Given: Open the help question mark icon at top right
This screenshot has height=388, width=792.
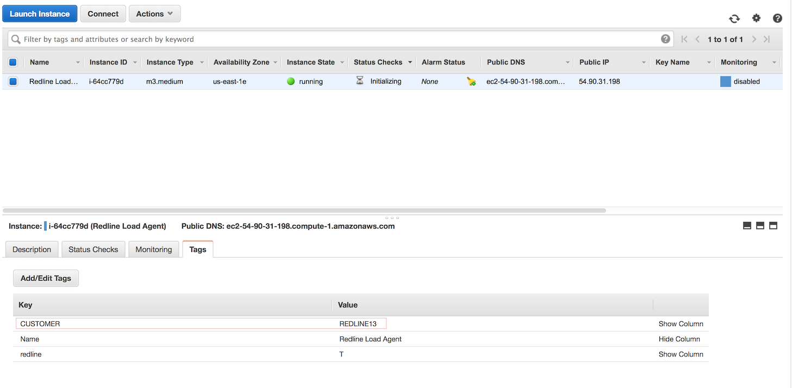Looking at the screenshot, I should 777,18.
